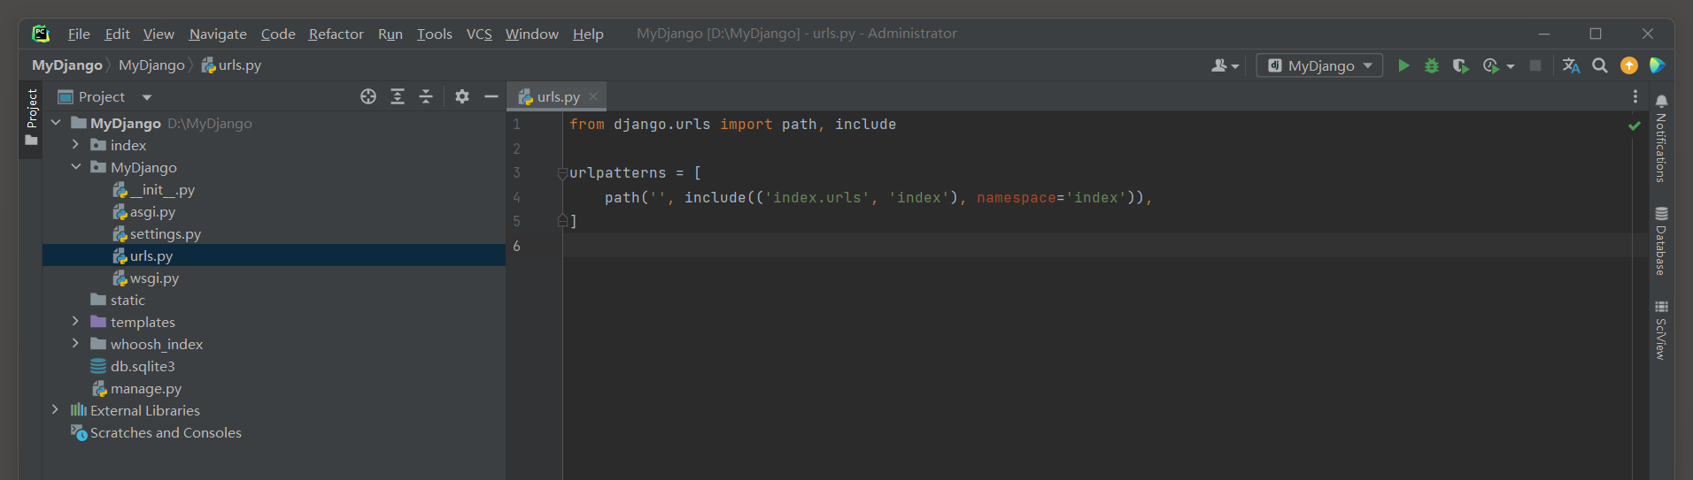The height and width of the screenshot is (480, 1693).
Task: Expand the templates folder
Action: pyautogui.click(x=76, y=322)
